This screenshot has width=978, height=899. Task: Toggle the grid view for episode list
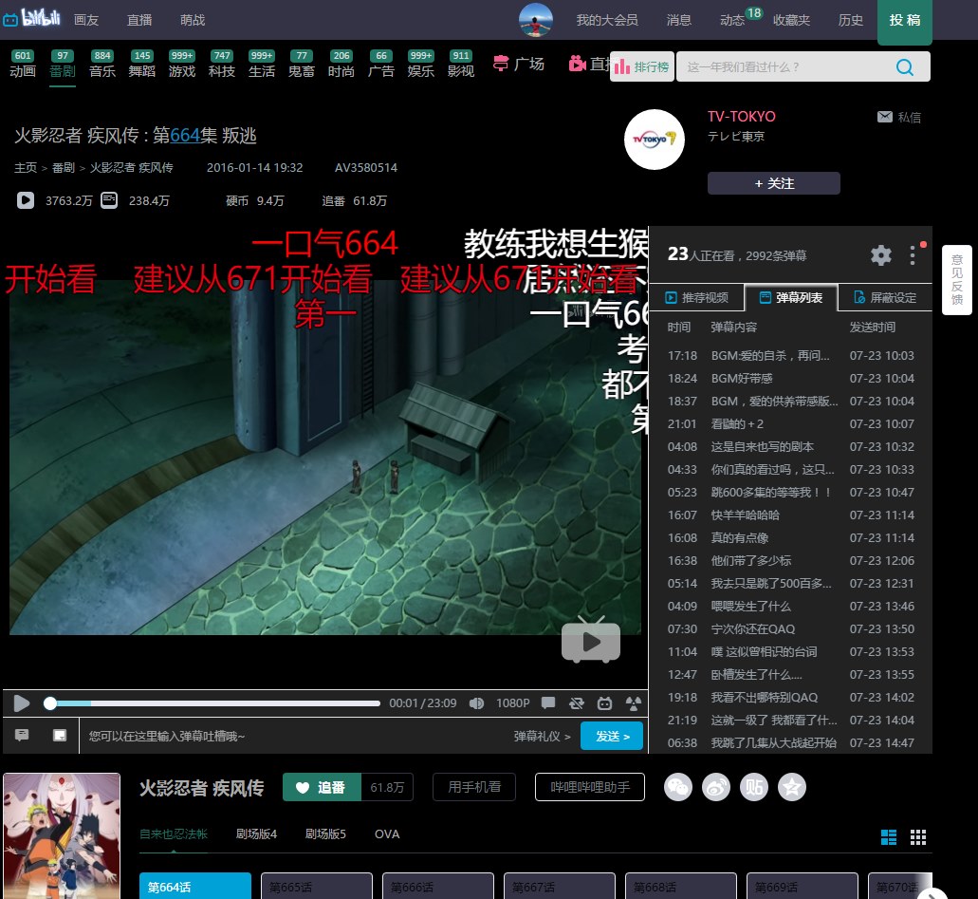(916, 836)
